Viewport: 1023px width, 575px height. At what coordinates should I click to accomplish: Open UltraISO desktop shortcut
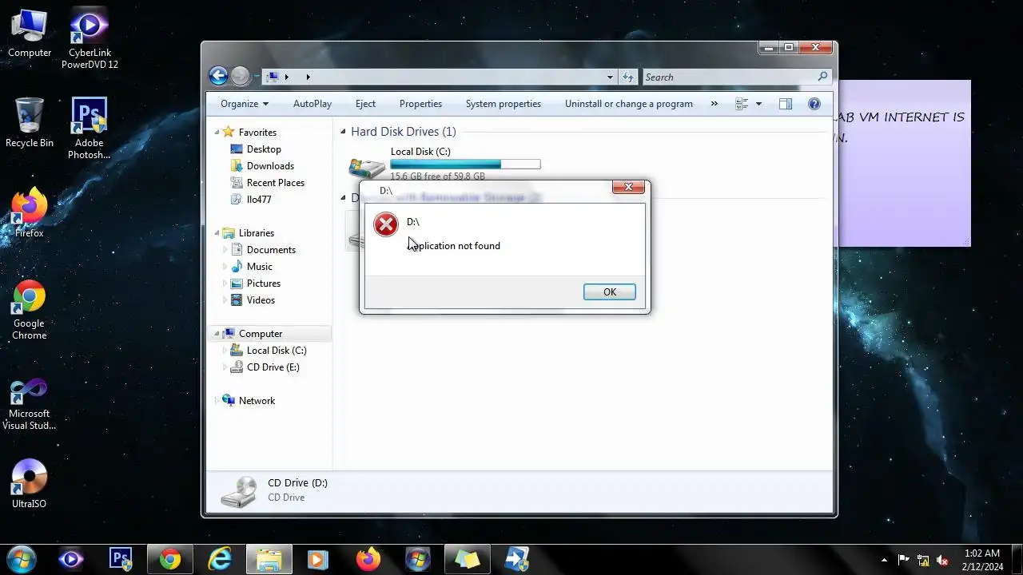[x=30, y=484]
